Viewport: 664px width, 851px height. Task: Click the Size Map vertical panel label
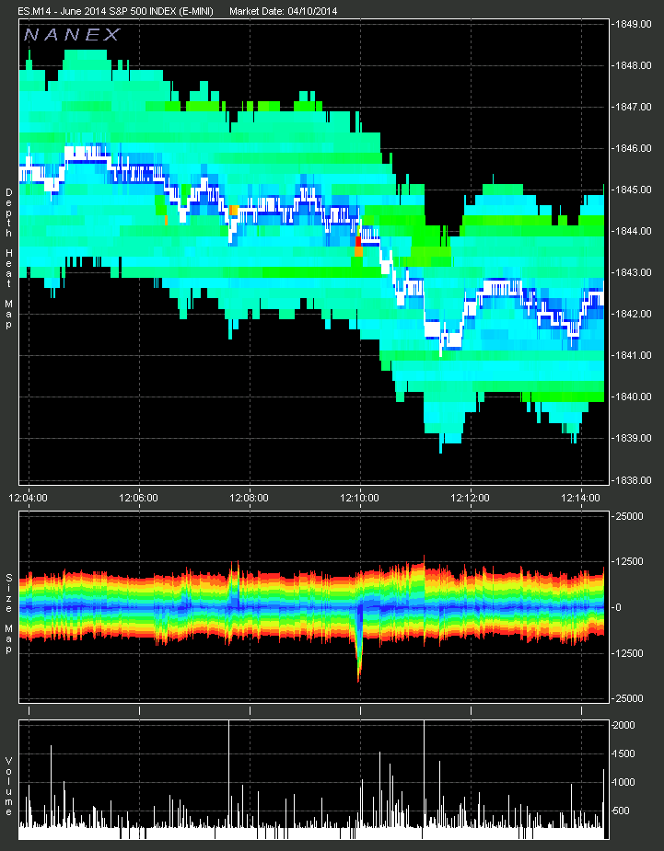click(8, 613)
